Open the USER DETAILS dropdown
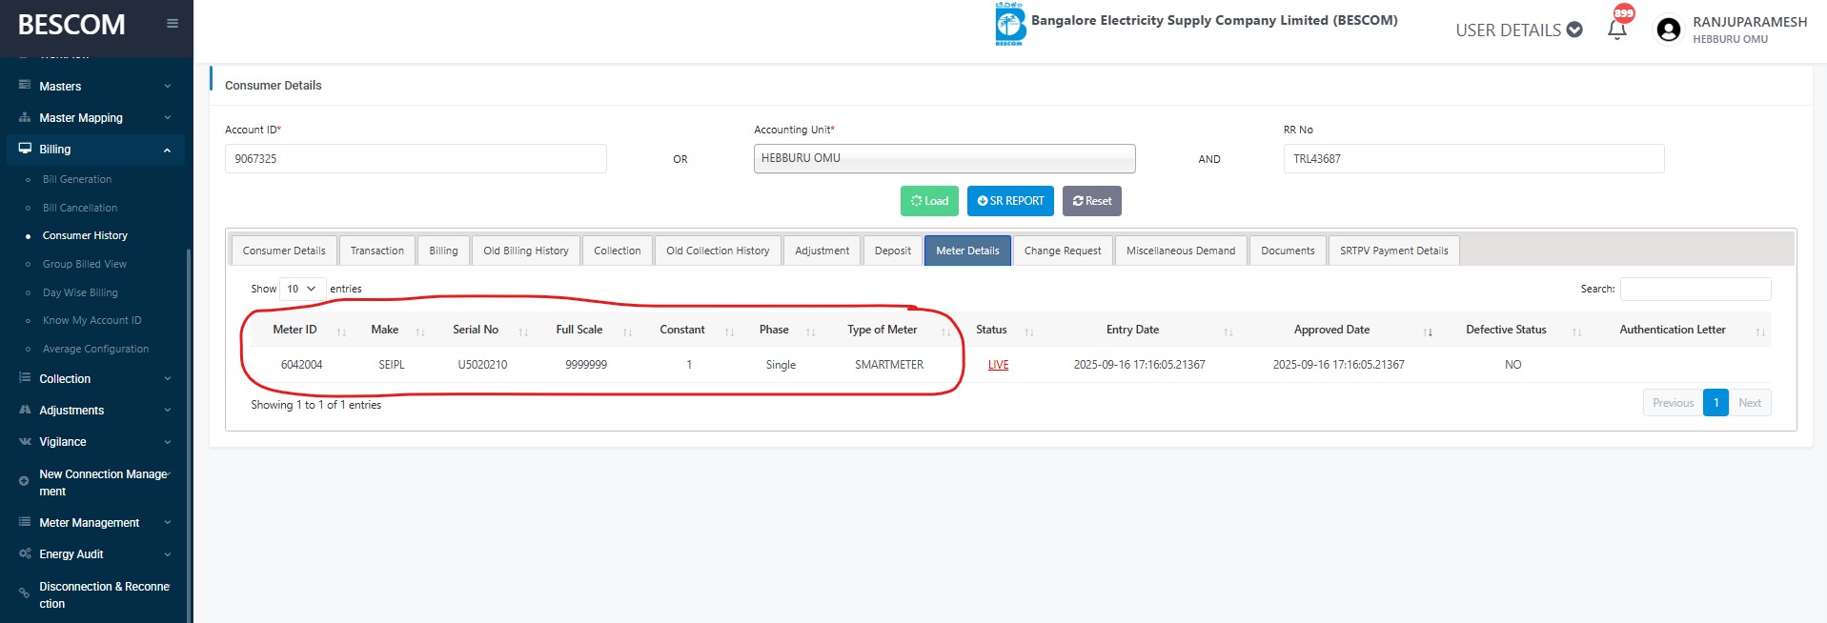This screenshot has height=623, width=1827. [1518, 30]
